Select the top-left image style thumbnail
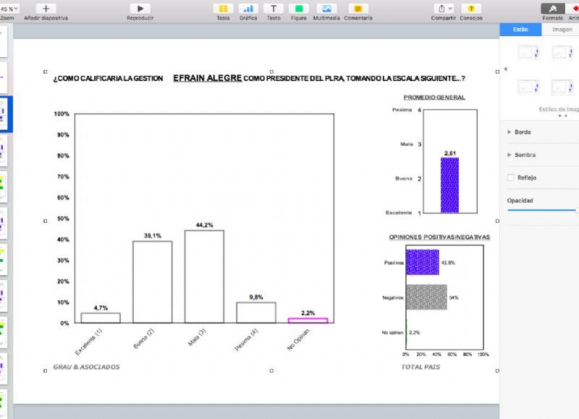This screenshot has height=419, width=579. point(528,53)
